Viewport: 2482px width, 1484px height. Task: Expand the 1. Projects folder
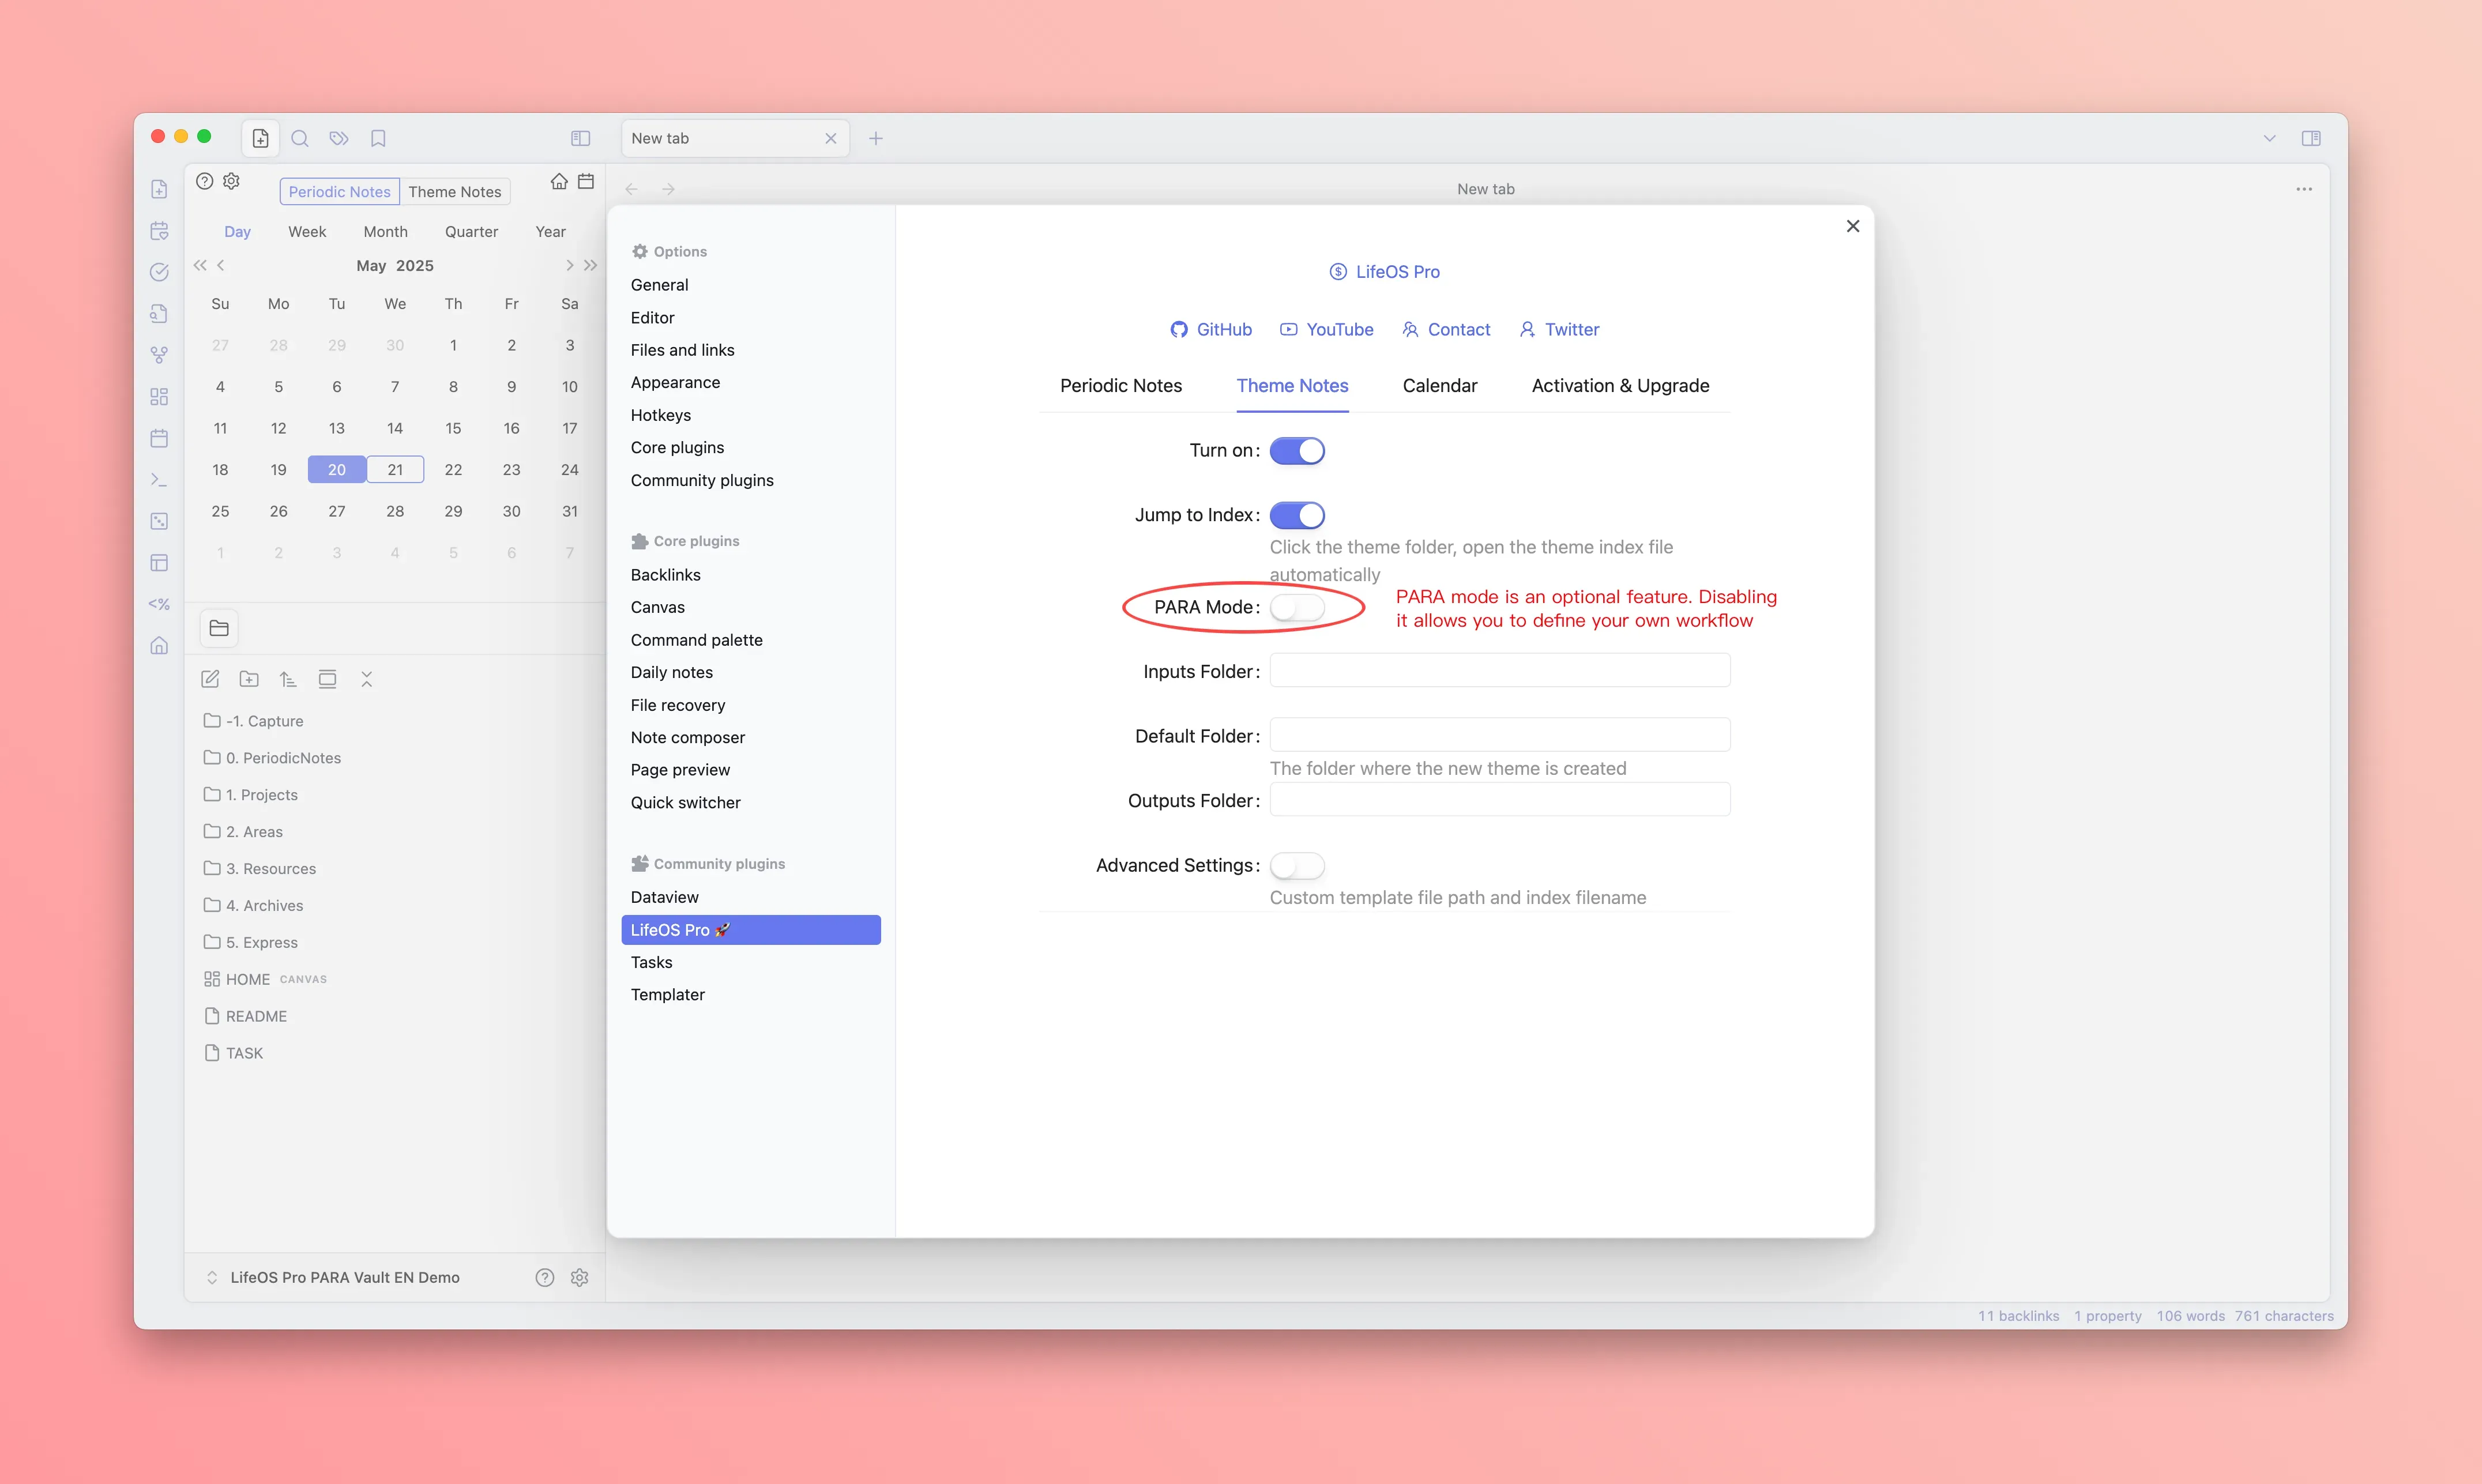coord(261,794)
